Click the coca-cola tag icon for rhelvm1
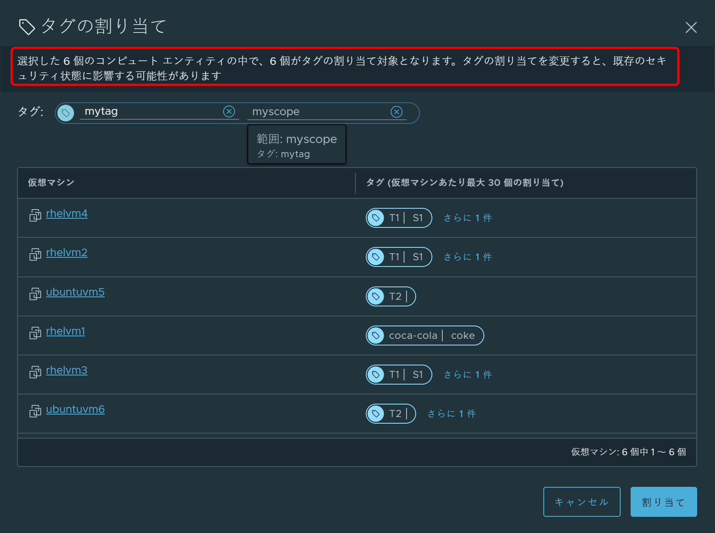Image resolution: width=715 pixels, height=533 pixels. pyautogui.click(x=376, y=336)
